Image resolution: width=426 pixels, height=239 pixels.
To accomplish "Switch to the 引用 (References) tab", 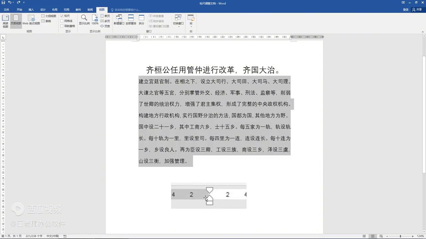I will click(x=67, y=10).
